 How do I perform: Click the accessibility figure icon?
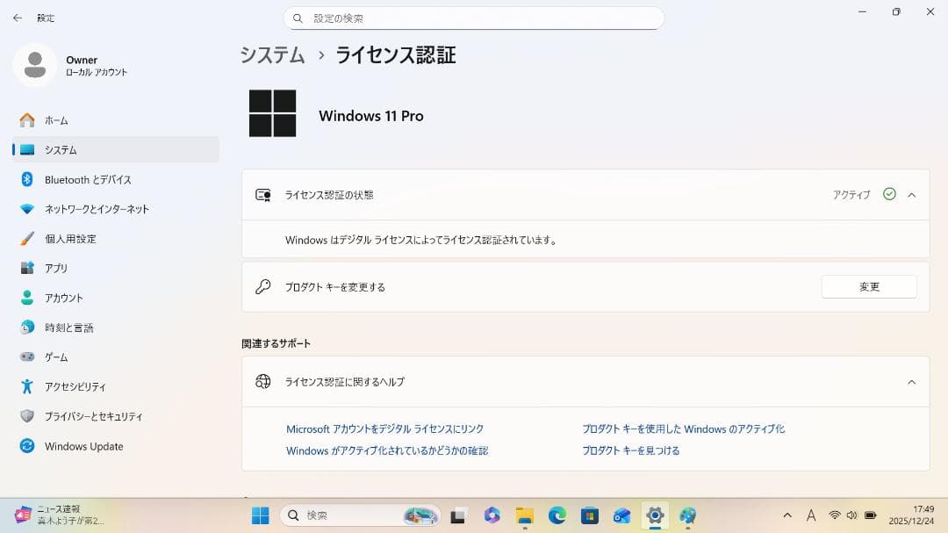click(27, 386)
